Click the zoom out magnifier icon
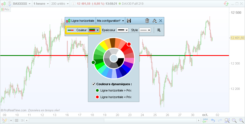245x124 pixels. click(x=234, y=120)
